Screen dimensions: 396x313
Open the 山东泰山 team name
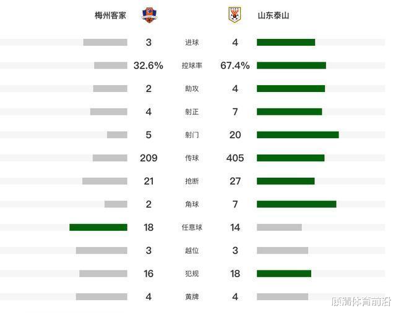273,15
